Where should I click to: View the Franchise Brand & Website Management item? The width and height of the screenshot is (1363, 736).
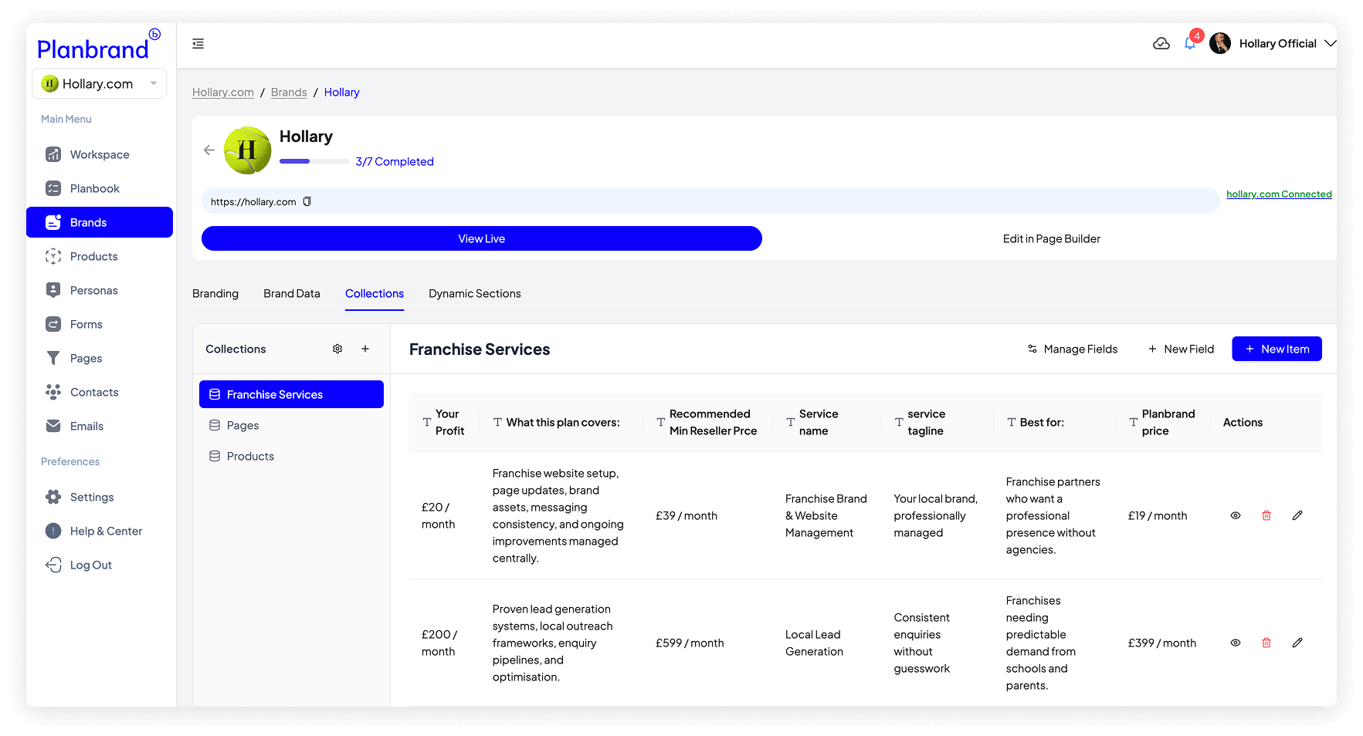[1235, 515]
